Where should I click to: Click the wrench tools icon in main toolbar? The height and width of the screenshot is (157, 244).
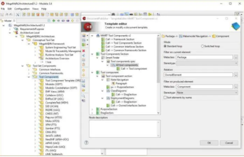click(18, 14)
